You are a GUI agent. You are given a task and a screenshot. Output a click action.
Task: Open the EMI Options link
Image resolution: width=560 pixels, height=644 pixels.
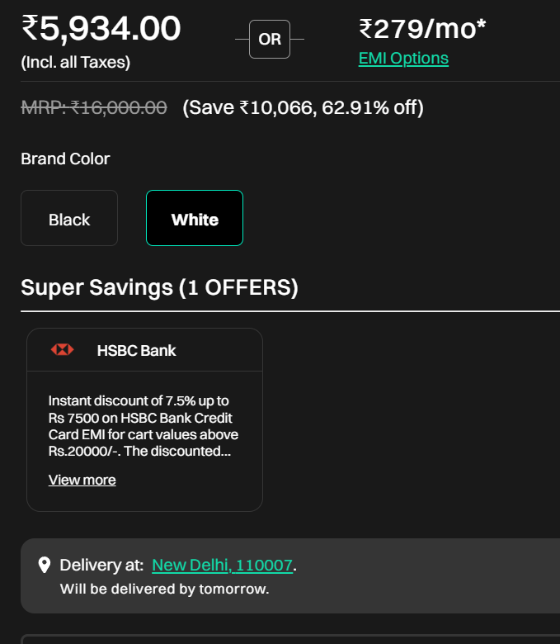click(403, 59)
